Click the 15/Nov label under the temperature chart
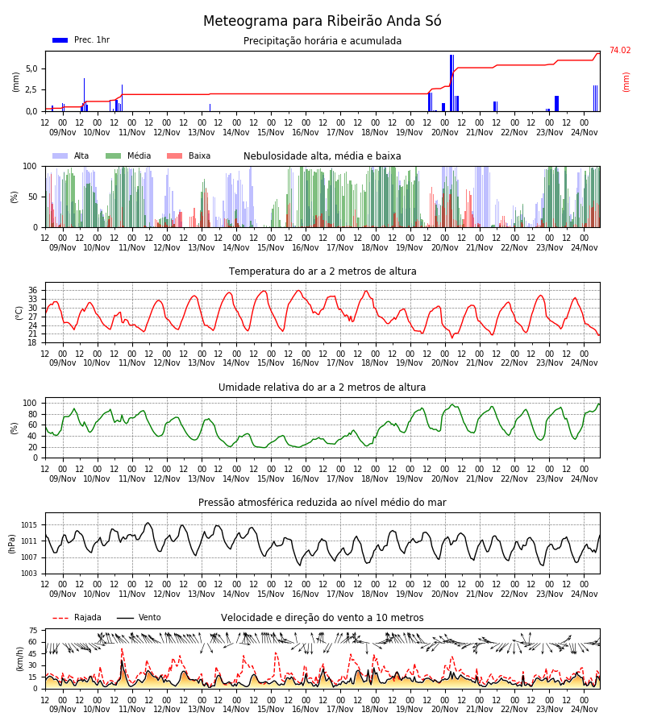This screenshot has width=645, height=725. pyautogui.click(x=271, y=363)
